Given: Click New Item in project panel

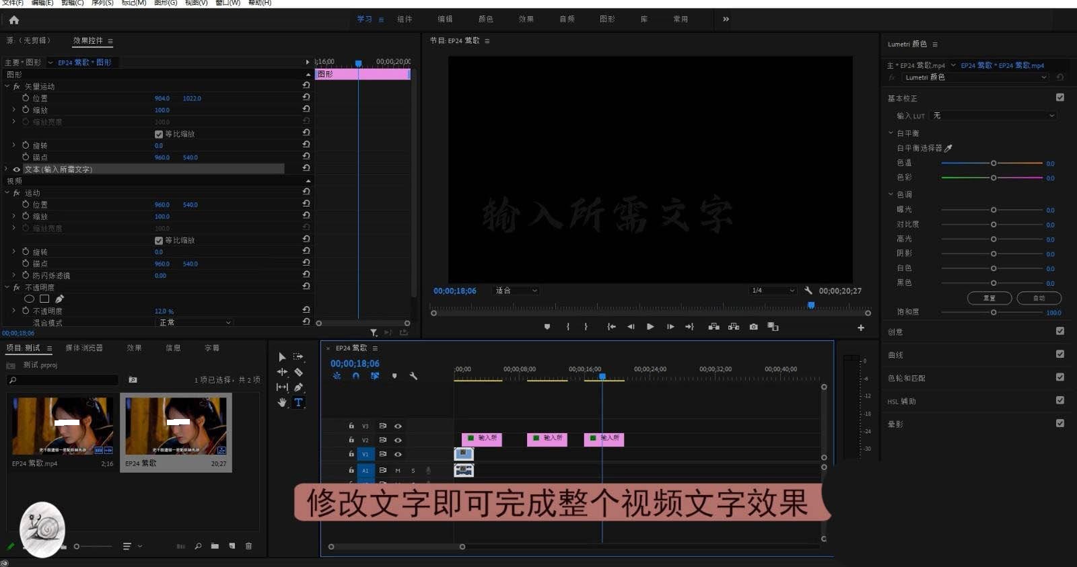Looking at the screenshot, I should coord(232,546).
